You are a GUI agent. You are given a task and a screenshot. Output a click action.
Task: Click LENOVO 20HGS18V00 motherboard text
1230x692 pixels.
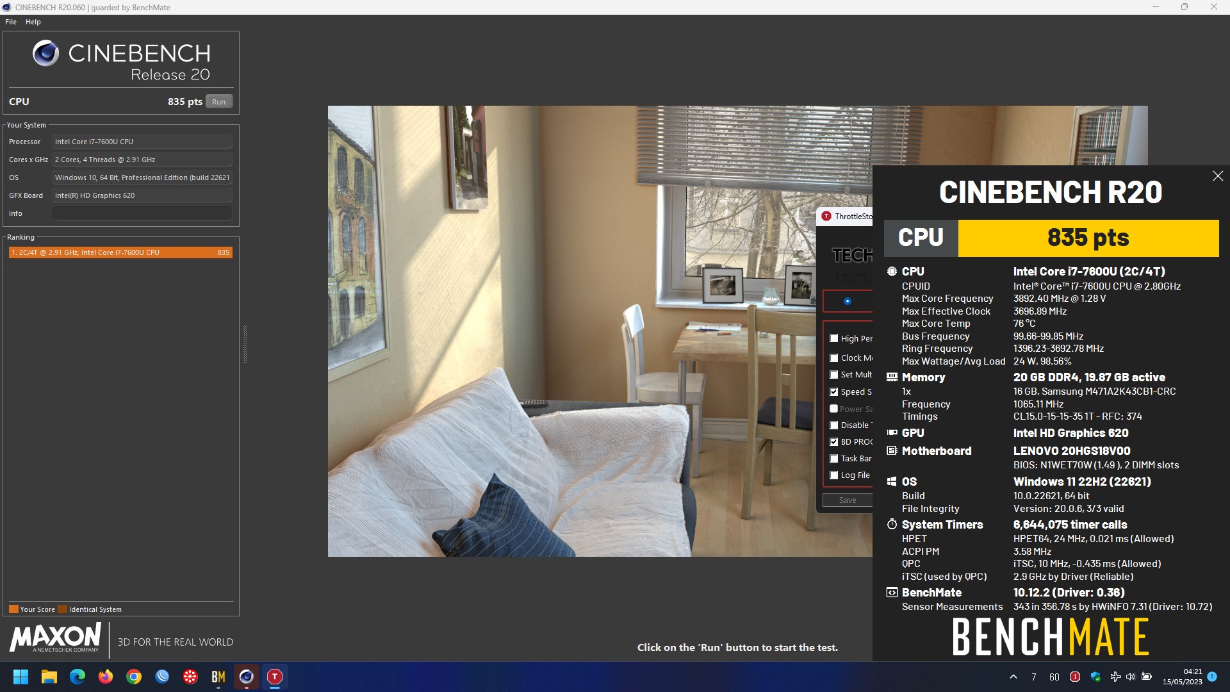(1072, 451)
